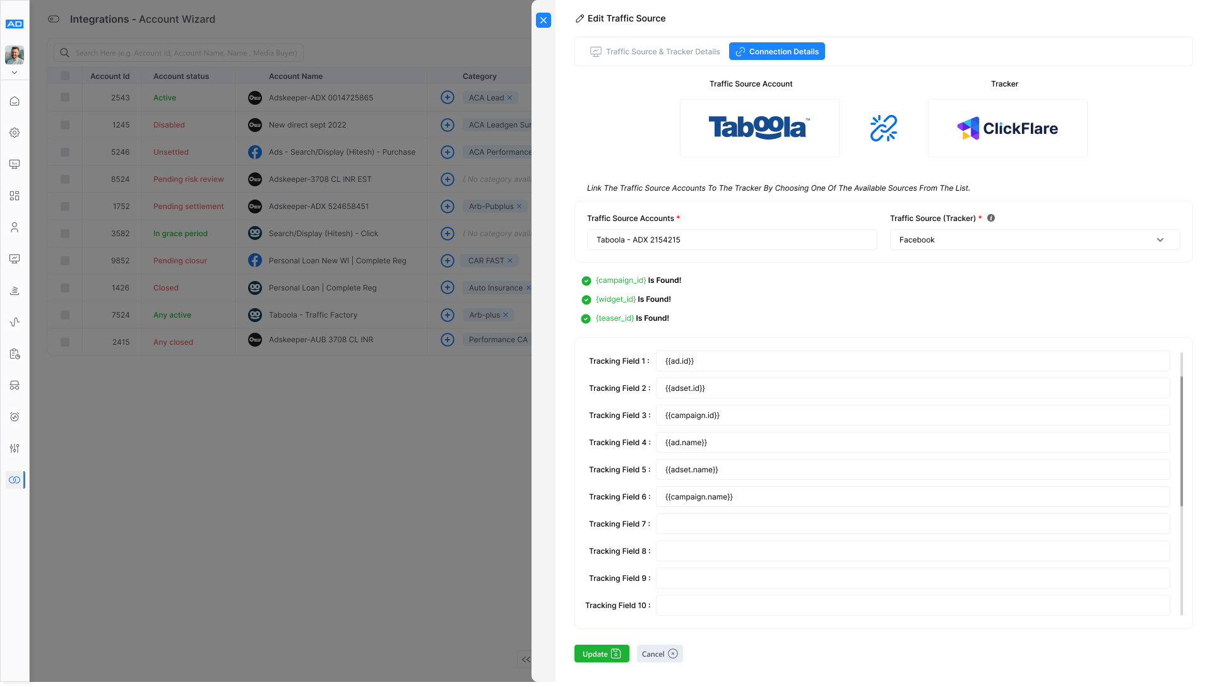
Task: Open the home icon in sidebar
Action: (15, 101)
